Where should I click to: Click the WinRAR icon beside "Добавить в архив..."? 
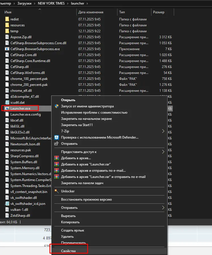(x=56, y=158)
